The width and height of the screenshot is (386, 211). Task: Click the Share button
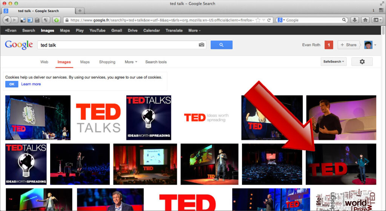[x=348, y=45]
